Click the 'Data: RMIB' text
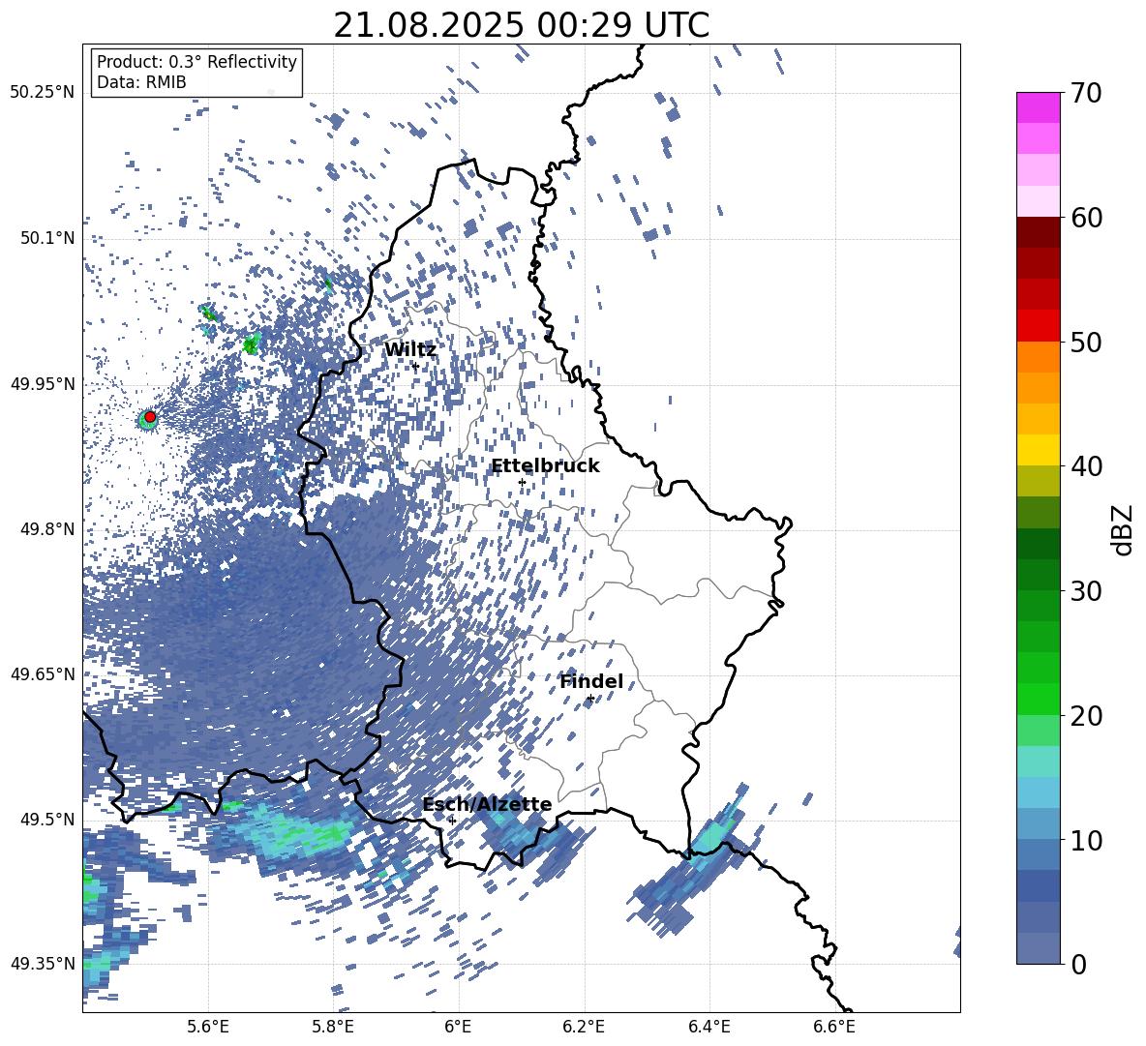The height and width of the screenshot is (1046, 1146). pyautogui.click(x=141, y=82)
